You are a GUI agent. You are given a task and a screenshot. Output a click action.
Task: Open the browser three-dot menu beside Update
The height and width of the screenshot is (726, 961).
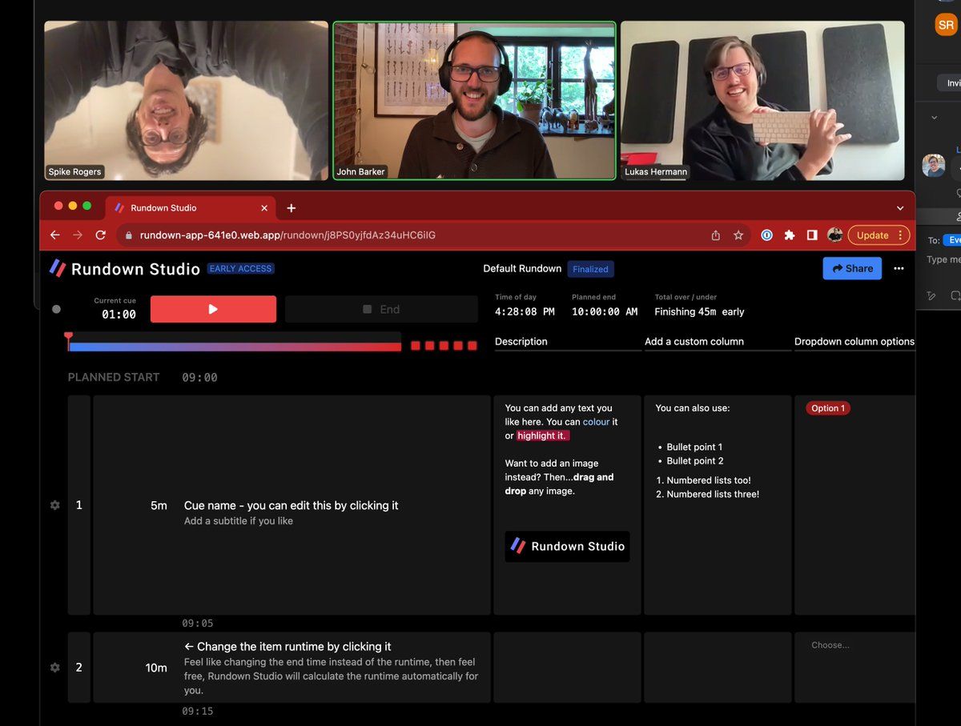click(x=901, y=235)
